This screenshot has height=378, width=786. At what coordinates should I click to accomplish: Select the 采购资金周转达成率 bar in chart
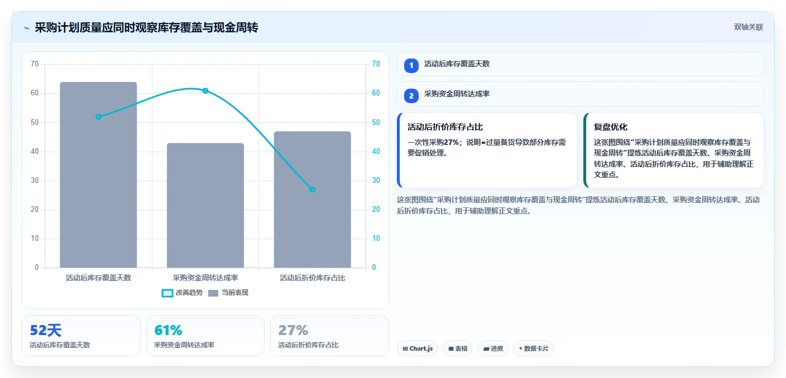click(205, 205)
